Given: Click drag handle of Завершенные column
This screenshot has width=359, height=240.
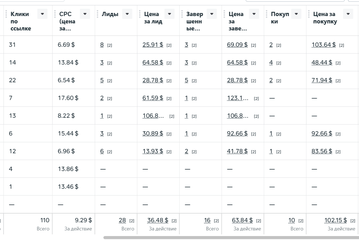Looking at the screenshot, I should point(182,14).
